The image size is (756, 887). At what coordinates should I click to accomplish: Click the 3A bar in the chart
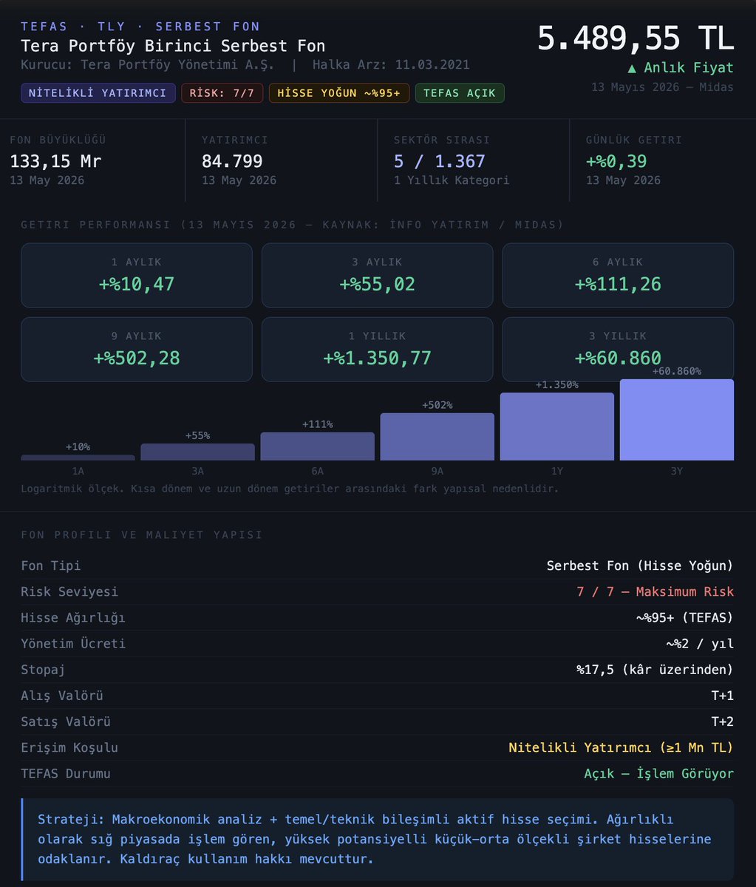click(197, 452)
